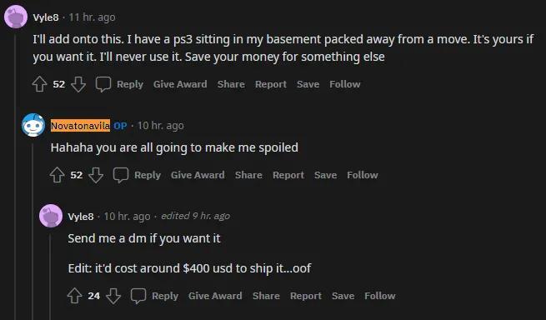This screenshot has height=320, width=546.
Task: Upvote Novatonavila's spoiled comment
Action: 58,175
